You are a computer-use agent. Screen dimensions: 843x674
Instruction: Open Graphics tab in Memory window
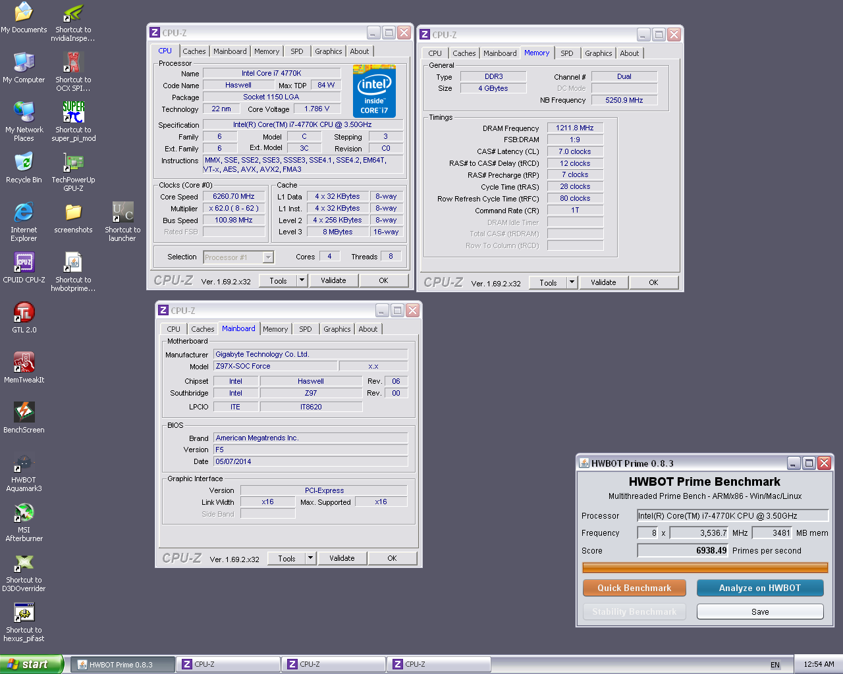click(x=599, y=53)
